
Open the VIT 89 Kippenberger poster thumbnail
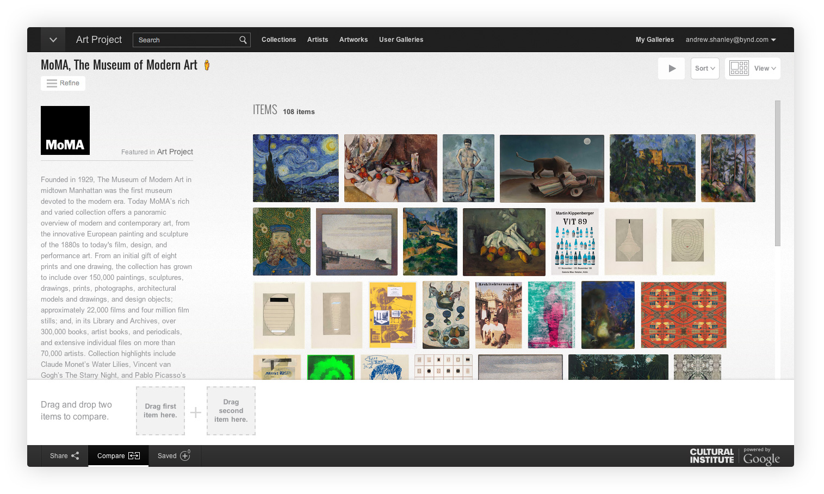coord(575,242)
